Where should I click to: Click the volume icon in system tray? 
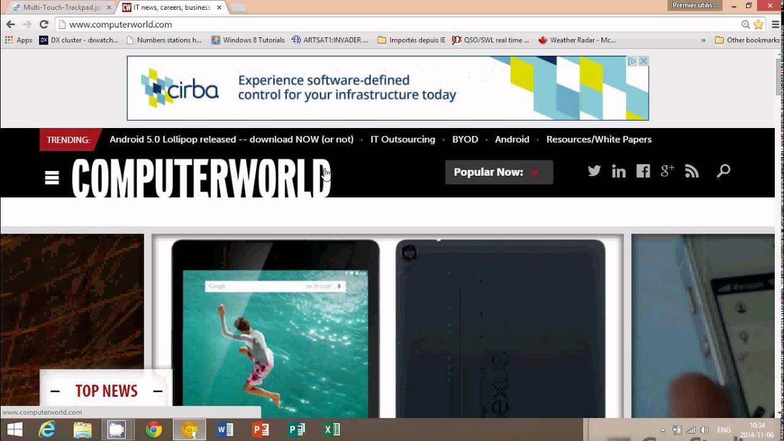pyautogui.click(x=704, y=430)
